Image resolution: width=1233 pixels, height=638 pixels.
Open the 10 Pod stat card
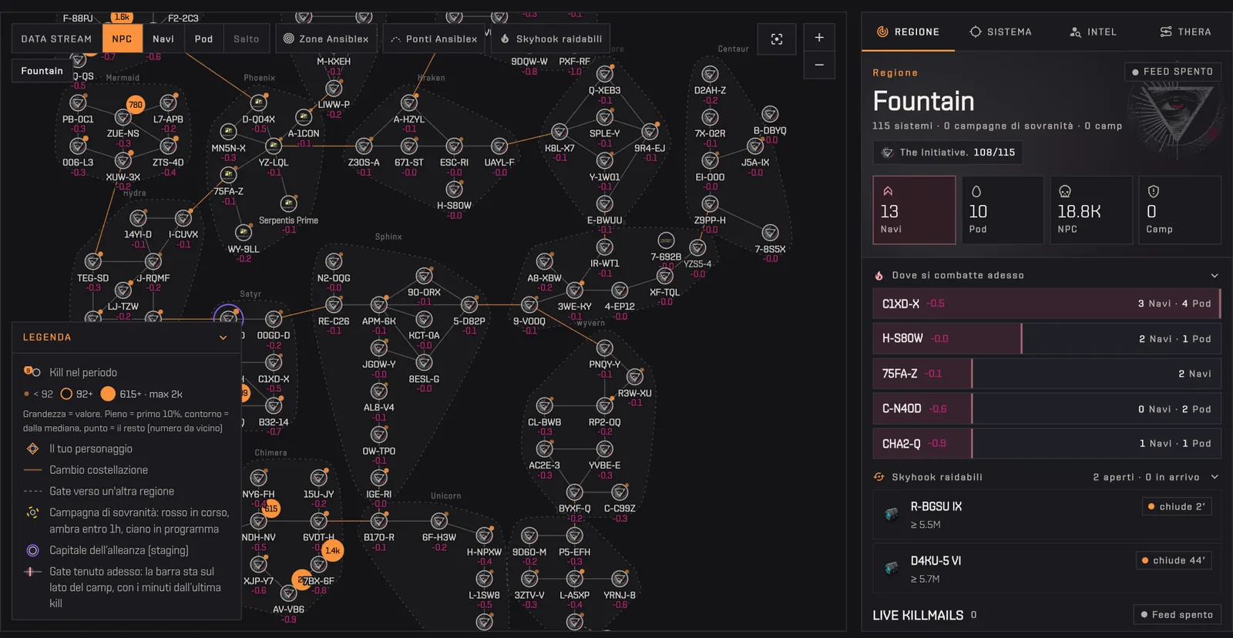(1003, 210)
